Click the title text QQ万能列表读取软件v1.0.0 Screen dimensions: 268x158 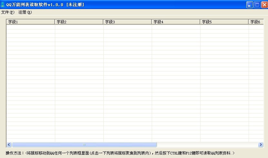(x=35, y=5)
